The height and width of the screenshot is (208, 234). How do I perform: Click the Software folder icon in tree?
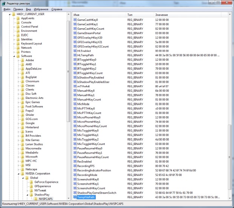(18, 56)
